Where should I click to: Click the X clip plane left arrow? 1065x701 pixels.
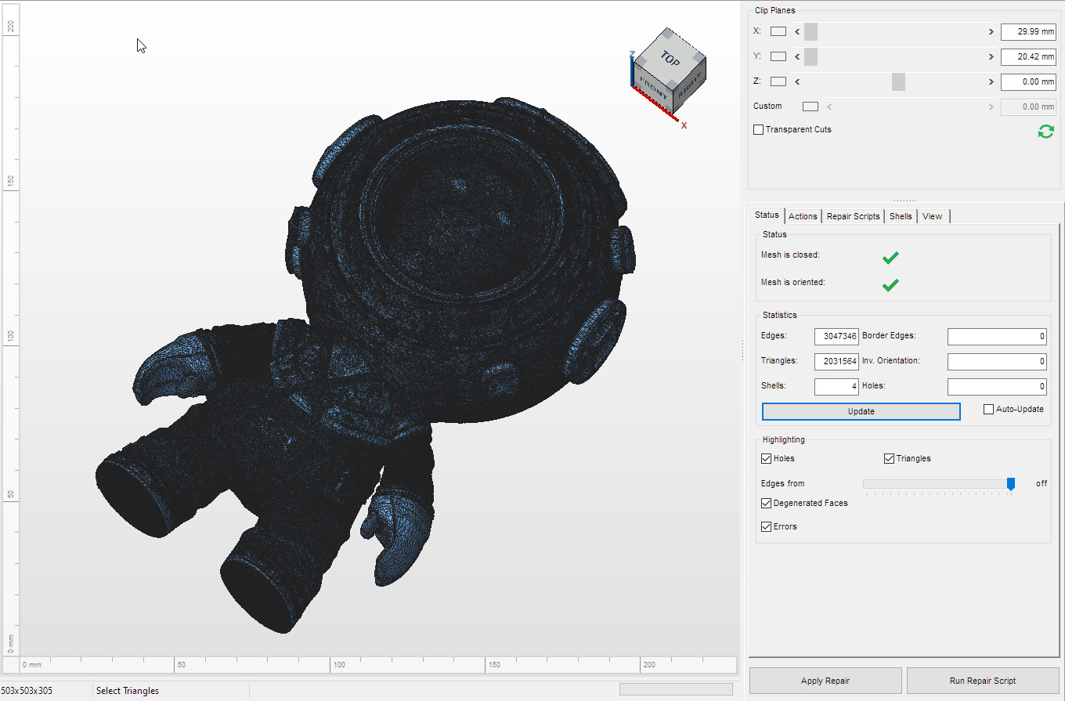point(797,32)
